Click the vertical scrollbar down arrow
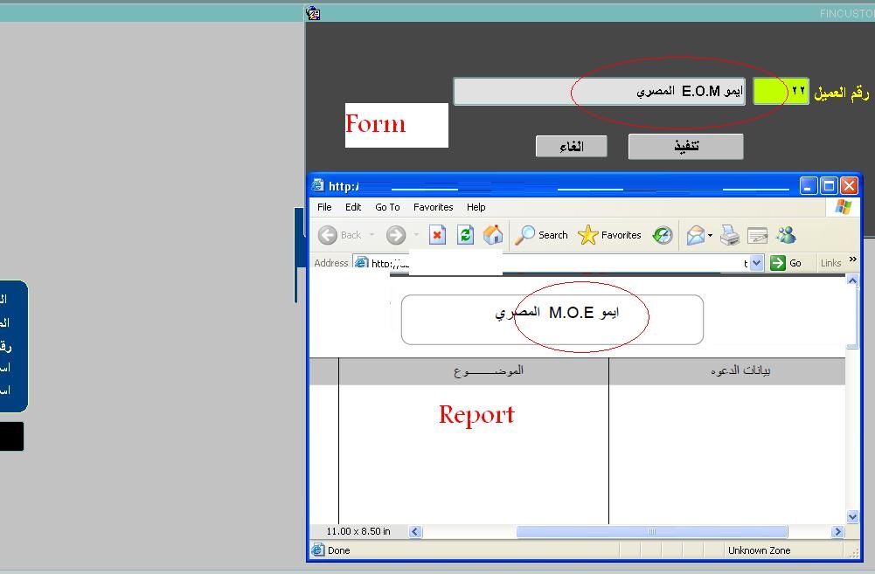This screenshot has width=875, height=574. point(852,517)
